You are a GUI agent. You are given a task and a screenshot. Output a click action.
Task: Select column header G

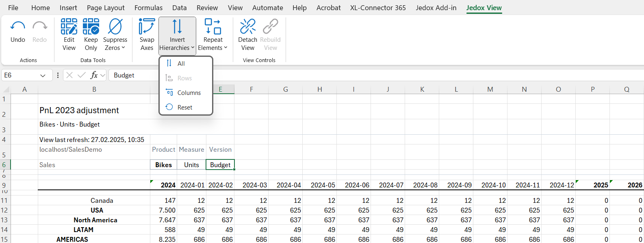click(286, 89)
